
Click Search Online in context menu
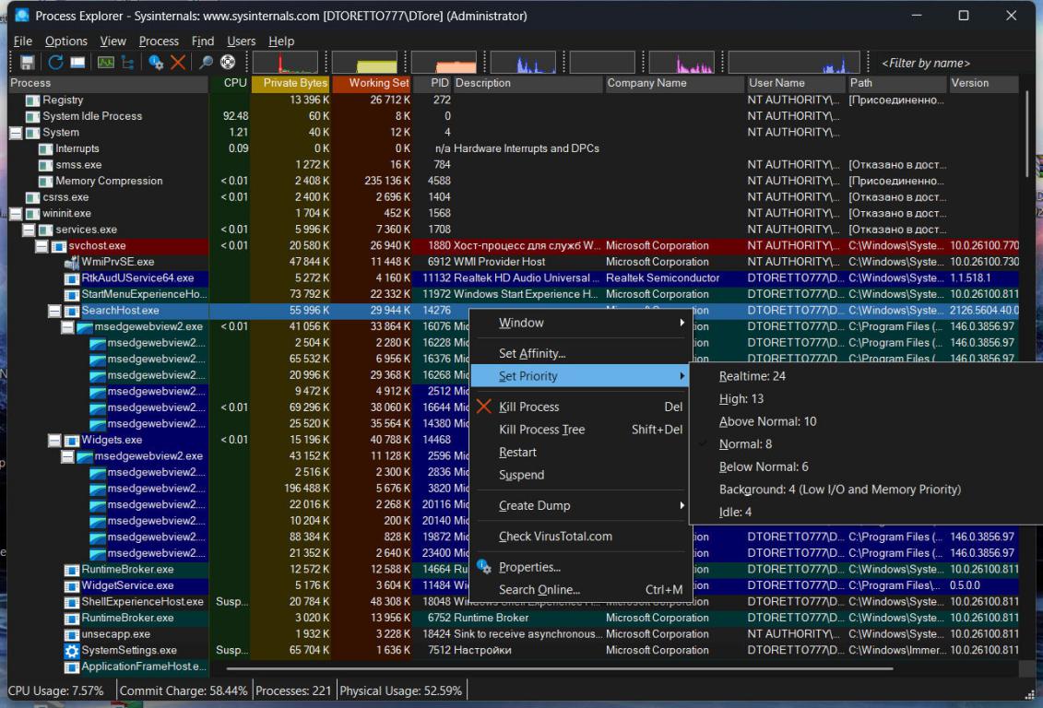pos(539,590)
